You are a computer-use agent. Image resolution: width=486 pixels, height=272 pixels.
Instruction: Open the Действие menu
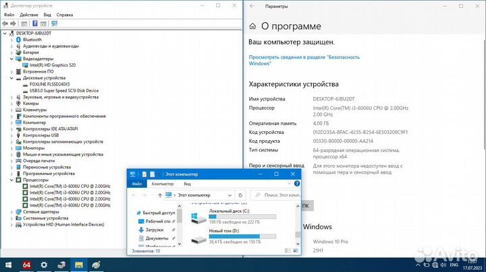click(29, 15)
